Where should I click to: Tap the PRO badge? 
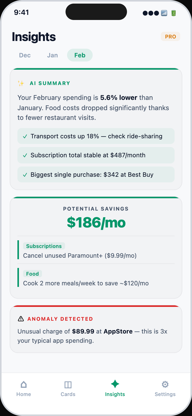click(170, 37)
